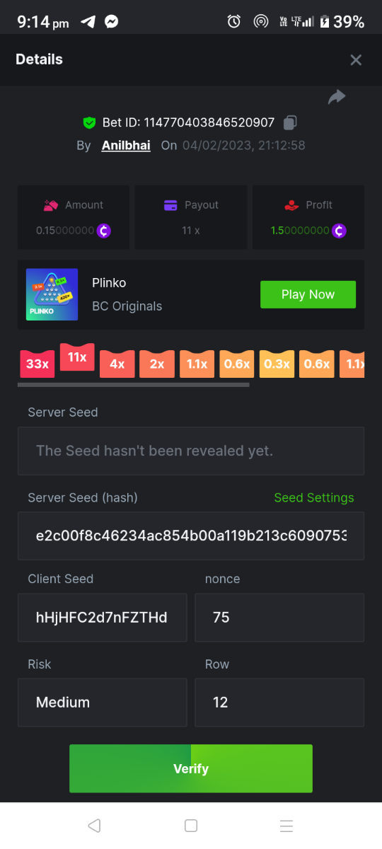Tap the currency coin icon beside Profit
Image resolution: width=382 pixels, height=849 pixels.
pyautogui.click(x=339, y=231)
